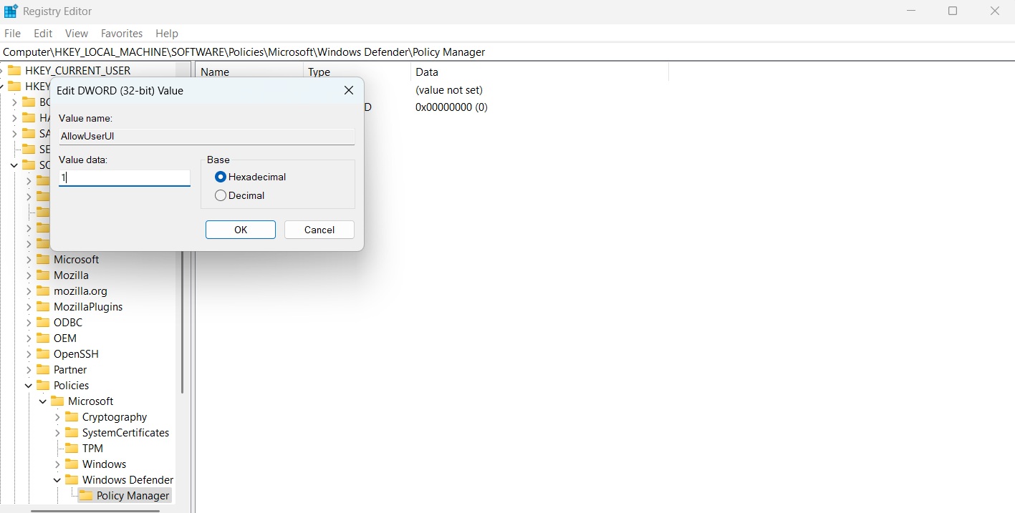Expand the MozillaPlugins key
This screenshot has width=1015, height=513.
click(x=29, y=306)
